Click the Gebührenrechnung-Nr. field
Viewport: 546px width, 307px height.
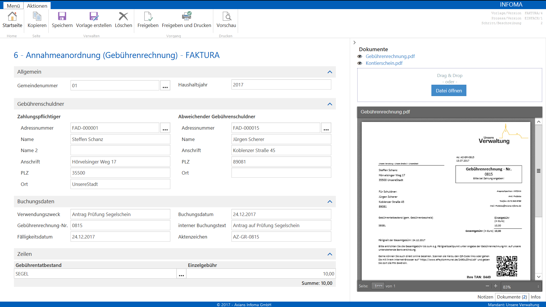click(x=120, y=225)
